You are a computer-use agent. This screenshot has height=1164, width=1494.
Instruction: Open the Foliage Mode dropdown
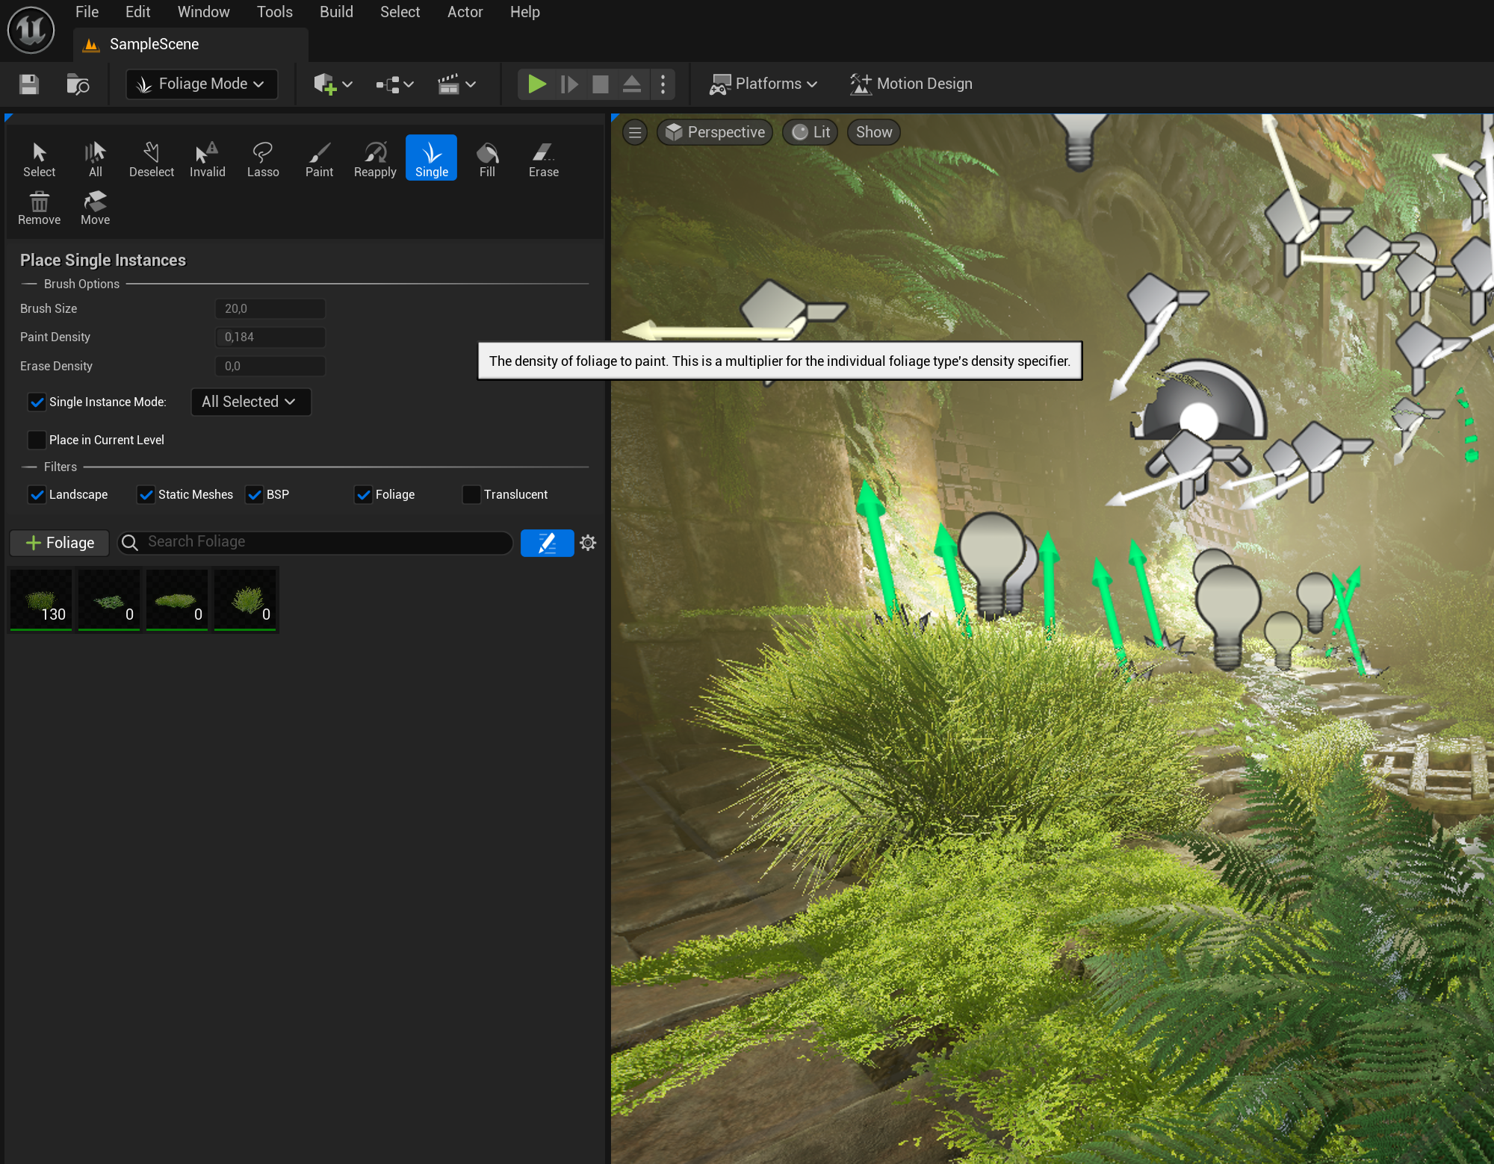point(202,84)
